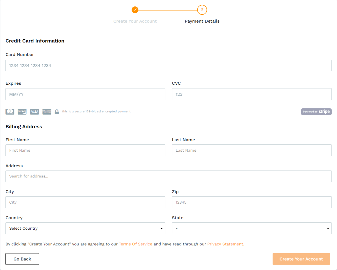Image resolution: width=337 pixels, height=270 pixels.
Task: Focus the CVC field
Action: (252, 94)
